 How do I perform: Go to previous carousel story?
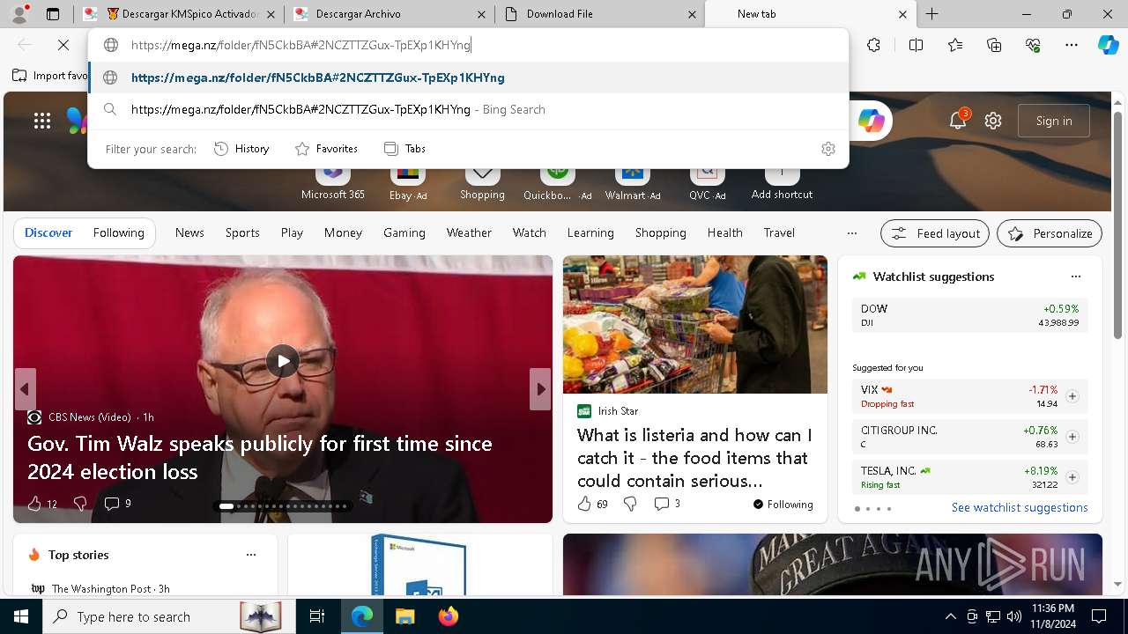click(25, 389)
